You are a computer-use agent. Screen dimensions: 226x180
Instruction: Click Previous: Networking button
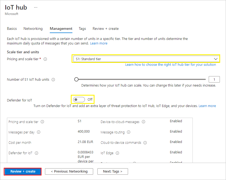(69, 171)
